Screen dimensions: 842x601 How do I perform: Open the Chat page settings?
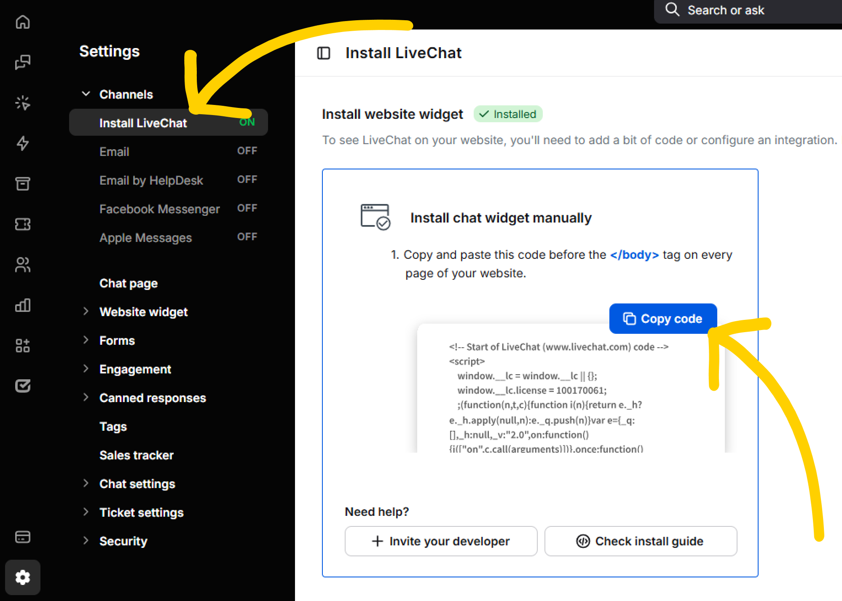pyautogui.click(x=129, y=283)
